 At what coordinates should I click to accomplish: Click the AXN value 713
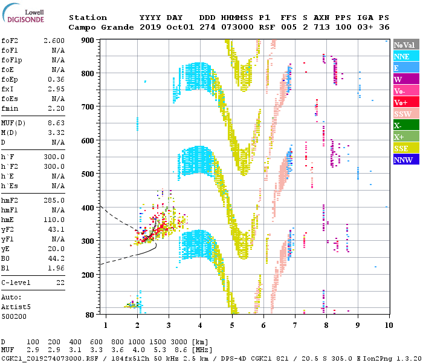[321, 27]
